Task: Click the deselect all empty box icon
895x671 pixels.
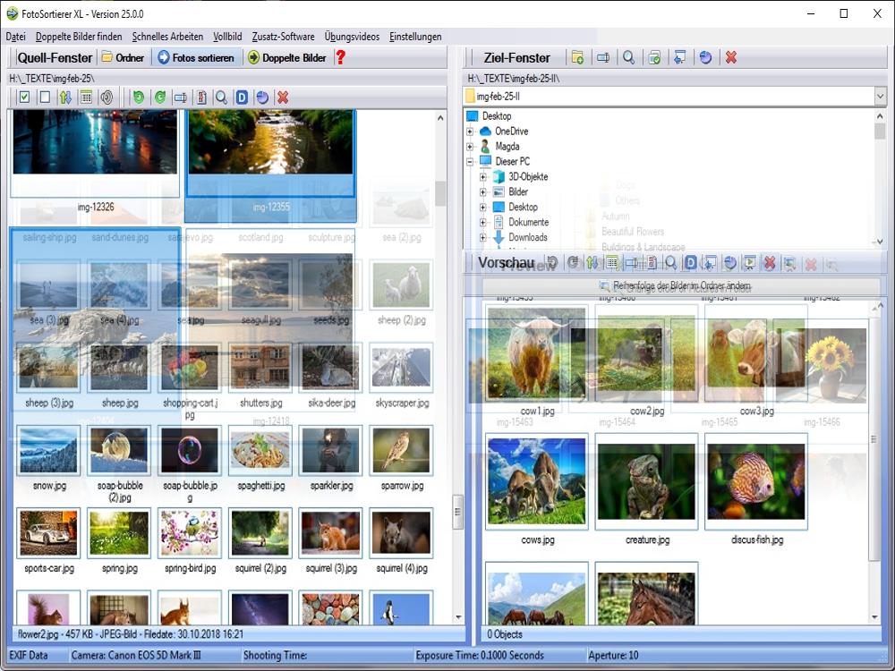Action: [45, 98]
